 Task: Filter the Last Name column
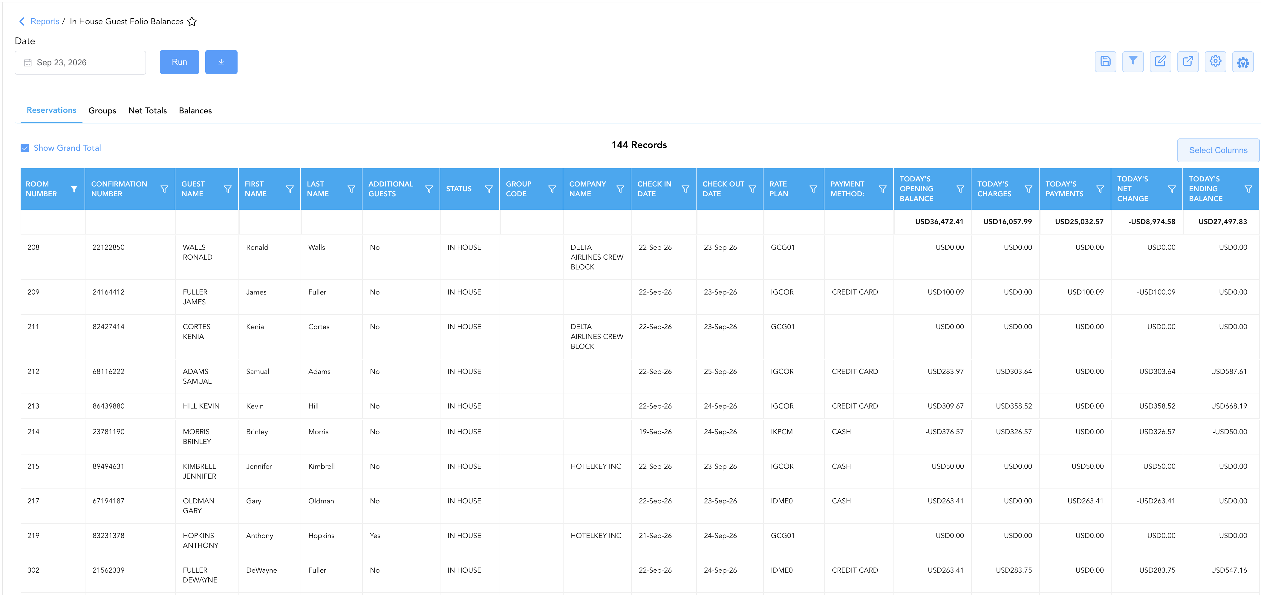coord(351,189)
